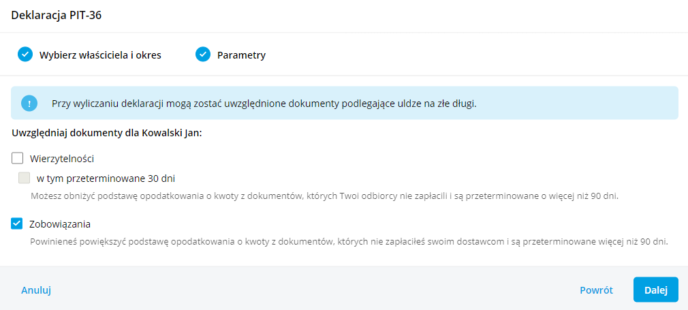The image size is (688, 310).
Task: Click the 'Uwzględniaj dokumenty dla Kowalski Jan' heading
Action: (x=107, y=131)
